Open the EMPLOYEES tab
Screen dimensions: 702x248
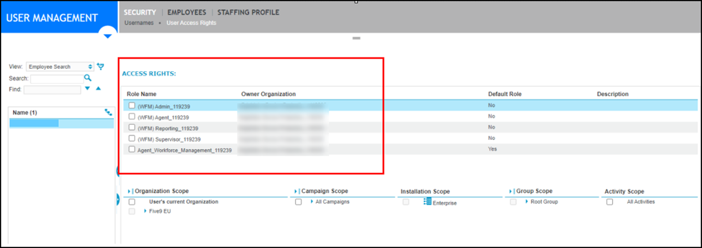pyautogui.click(x=187, y=12)
